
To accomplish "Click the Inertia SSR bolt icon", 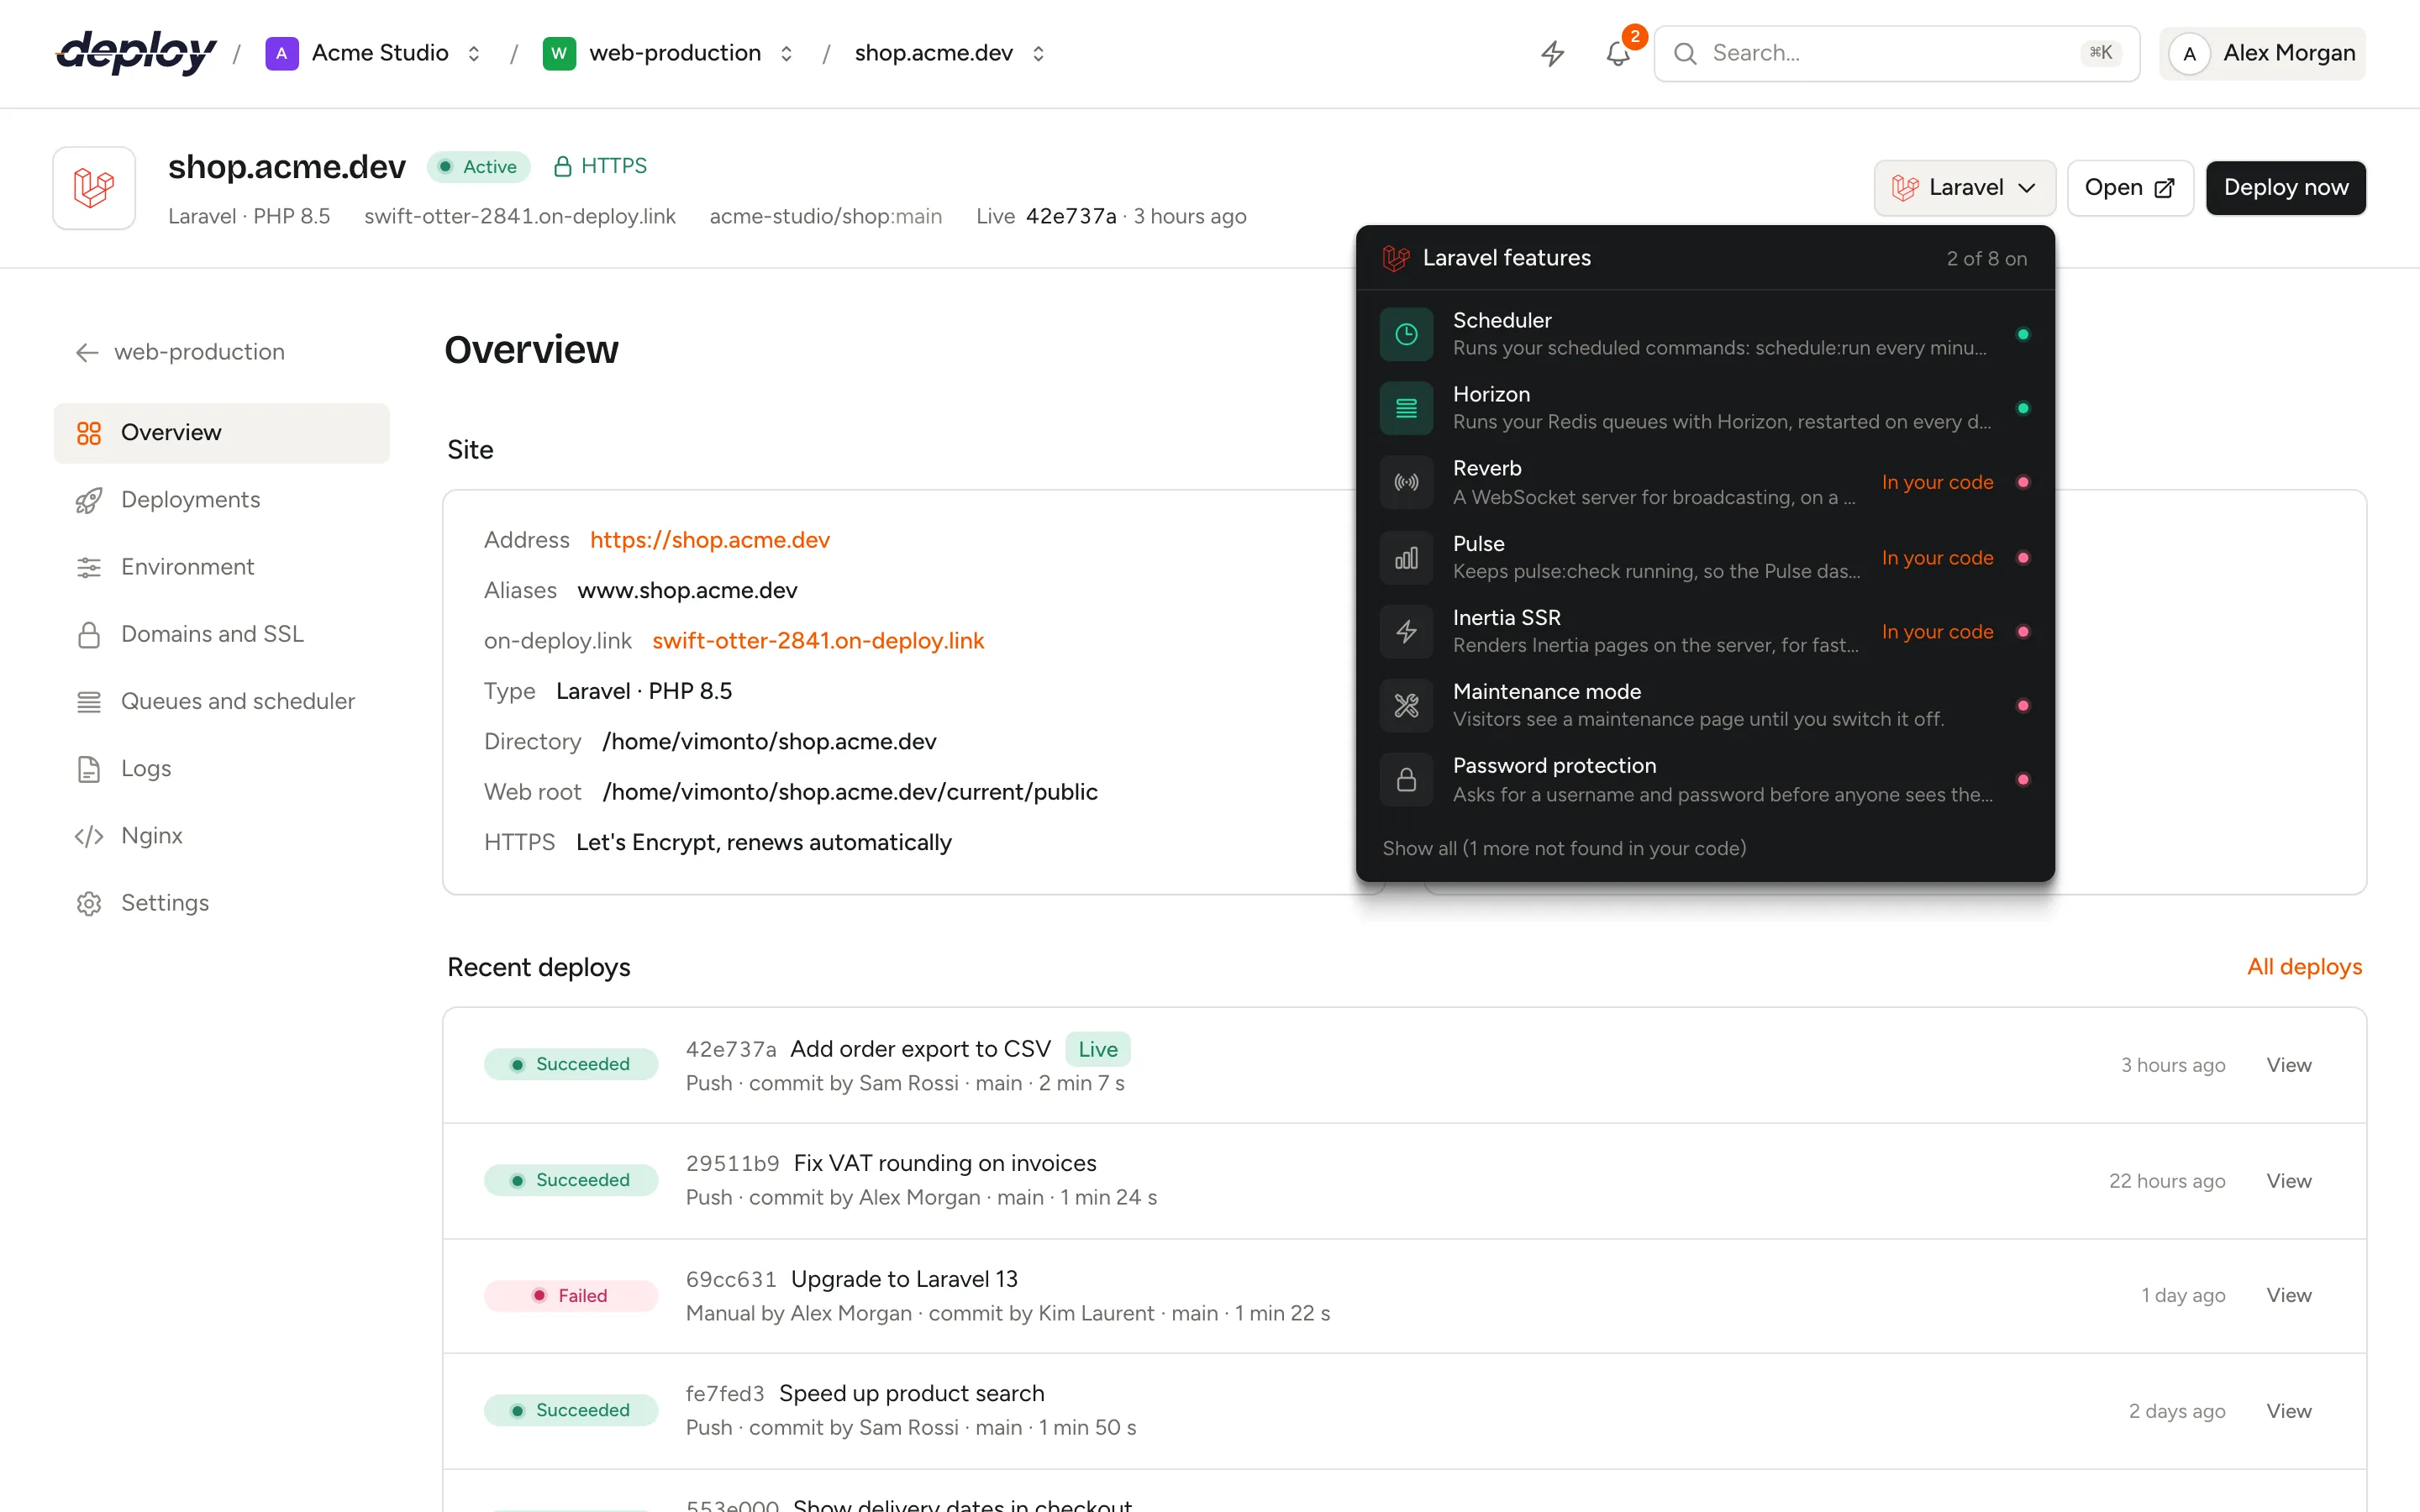I will (x=1406, y=632).
